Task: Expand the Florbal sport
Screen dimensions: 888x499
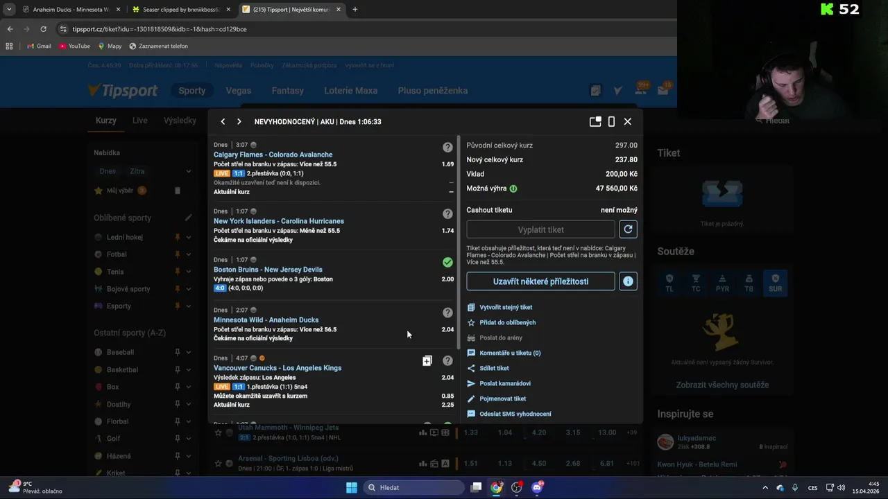Action: pos(188,421)
